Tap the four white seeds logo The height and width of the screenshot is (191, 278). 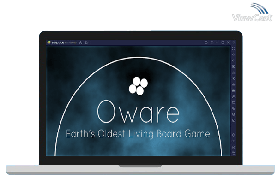pyautogui.click(x=138, y=86)
